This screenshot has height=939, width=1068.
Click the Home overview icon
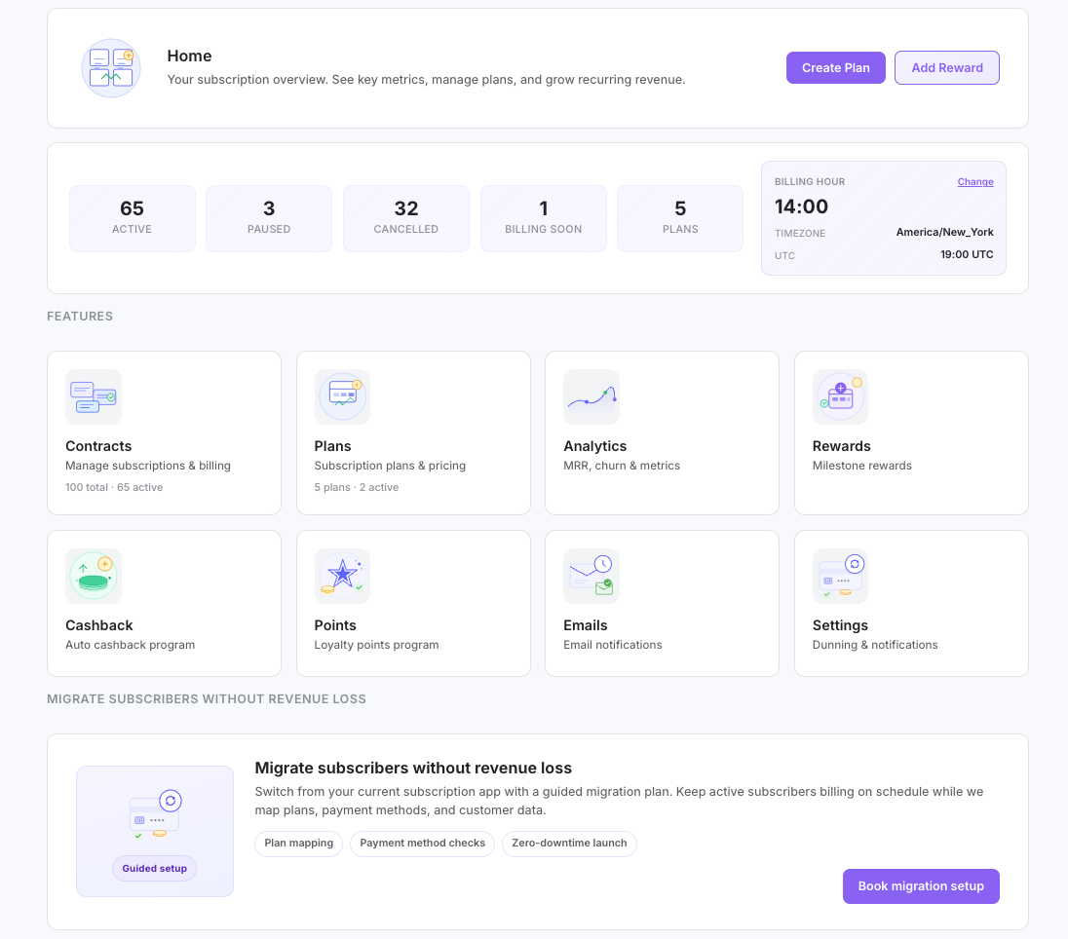pyautogui.click(x=111, y=68)
